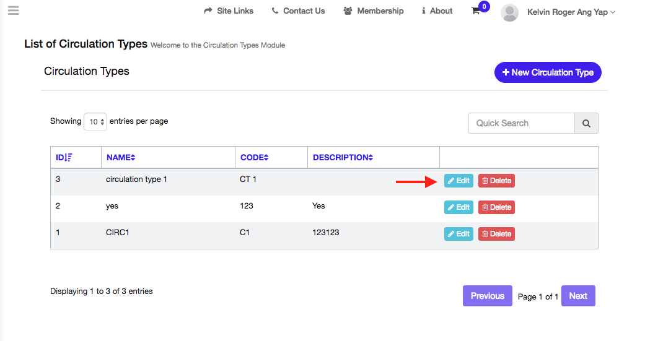Click the 'Page 1 of 1' indicator
Image resolution: width=645 pixels, height=341 pixels.
pos(538,296)
